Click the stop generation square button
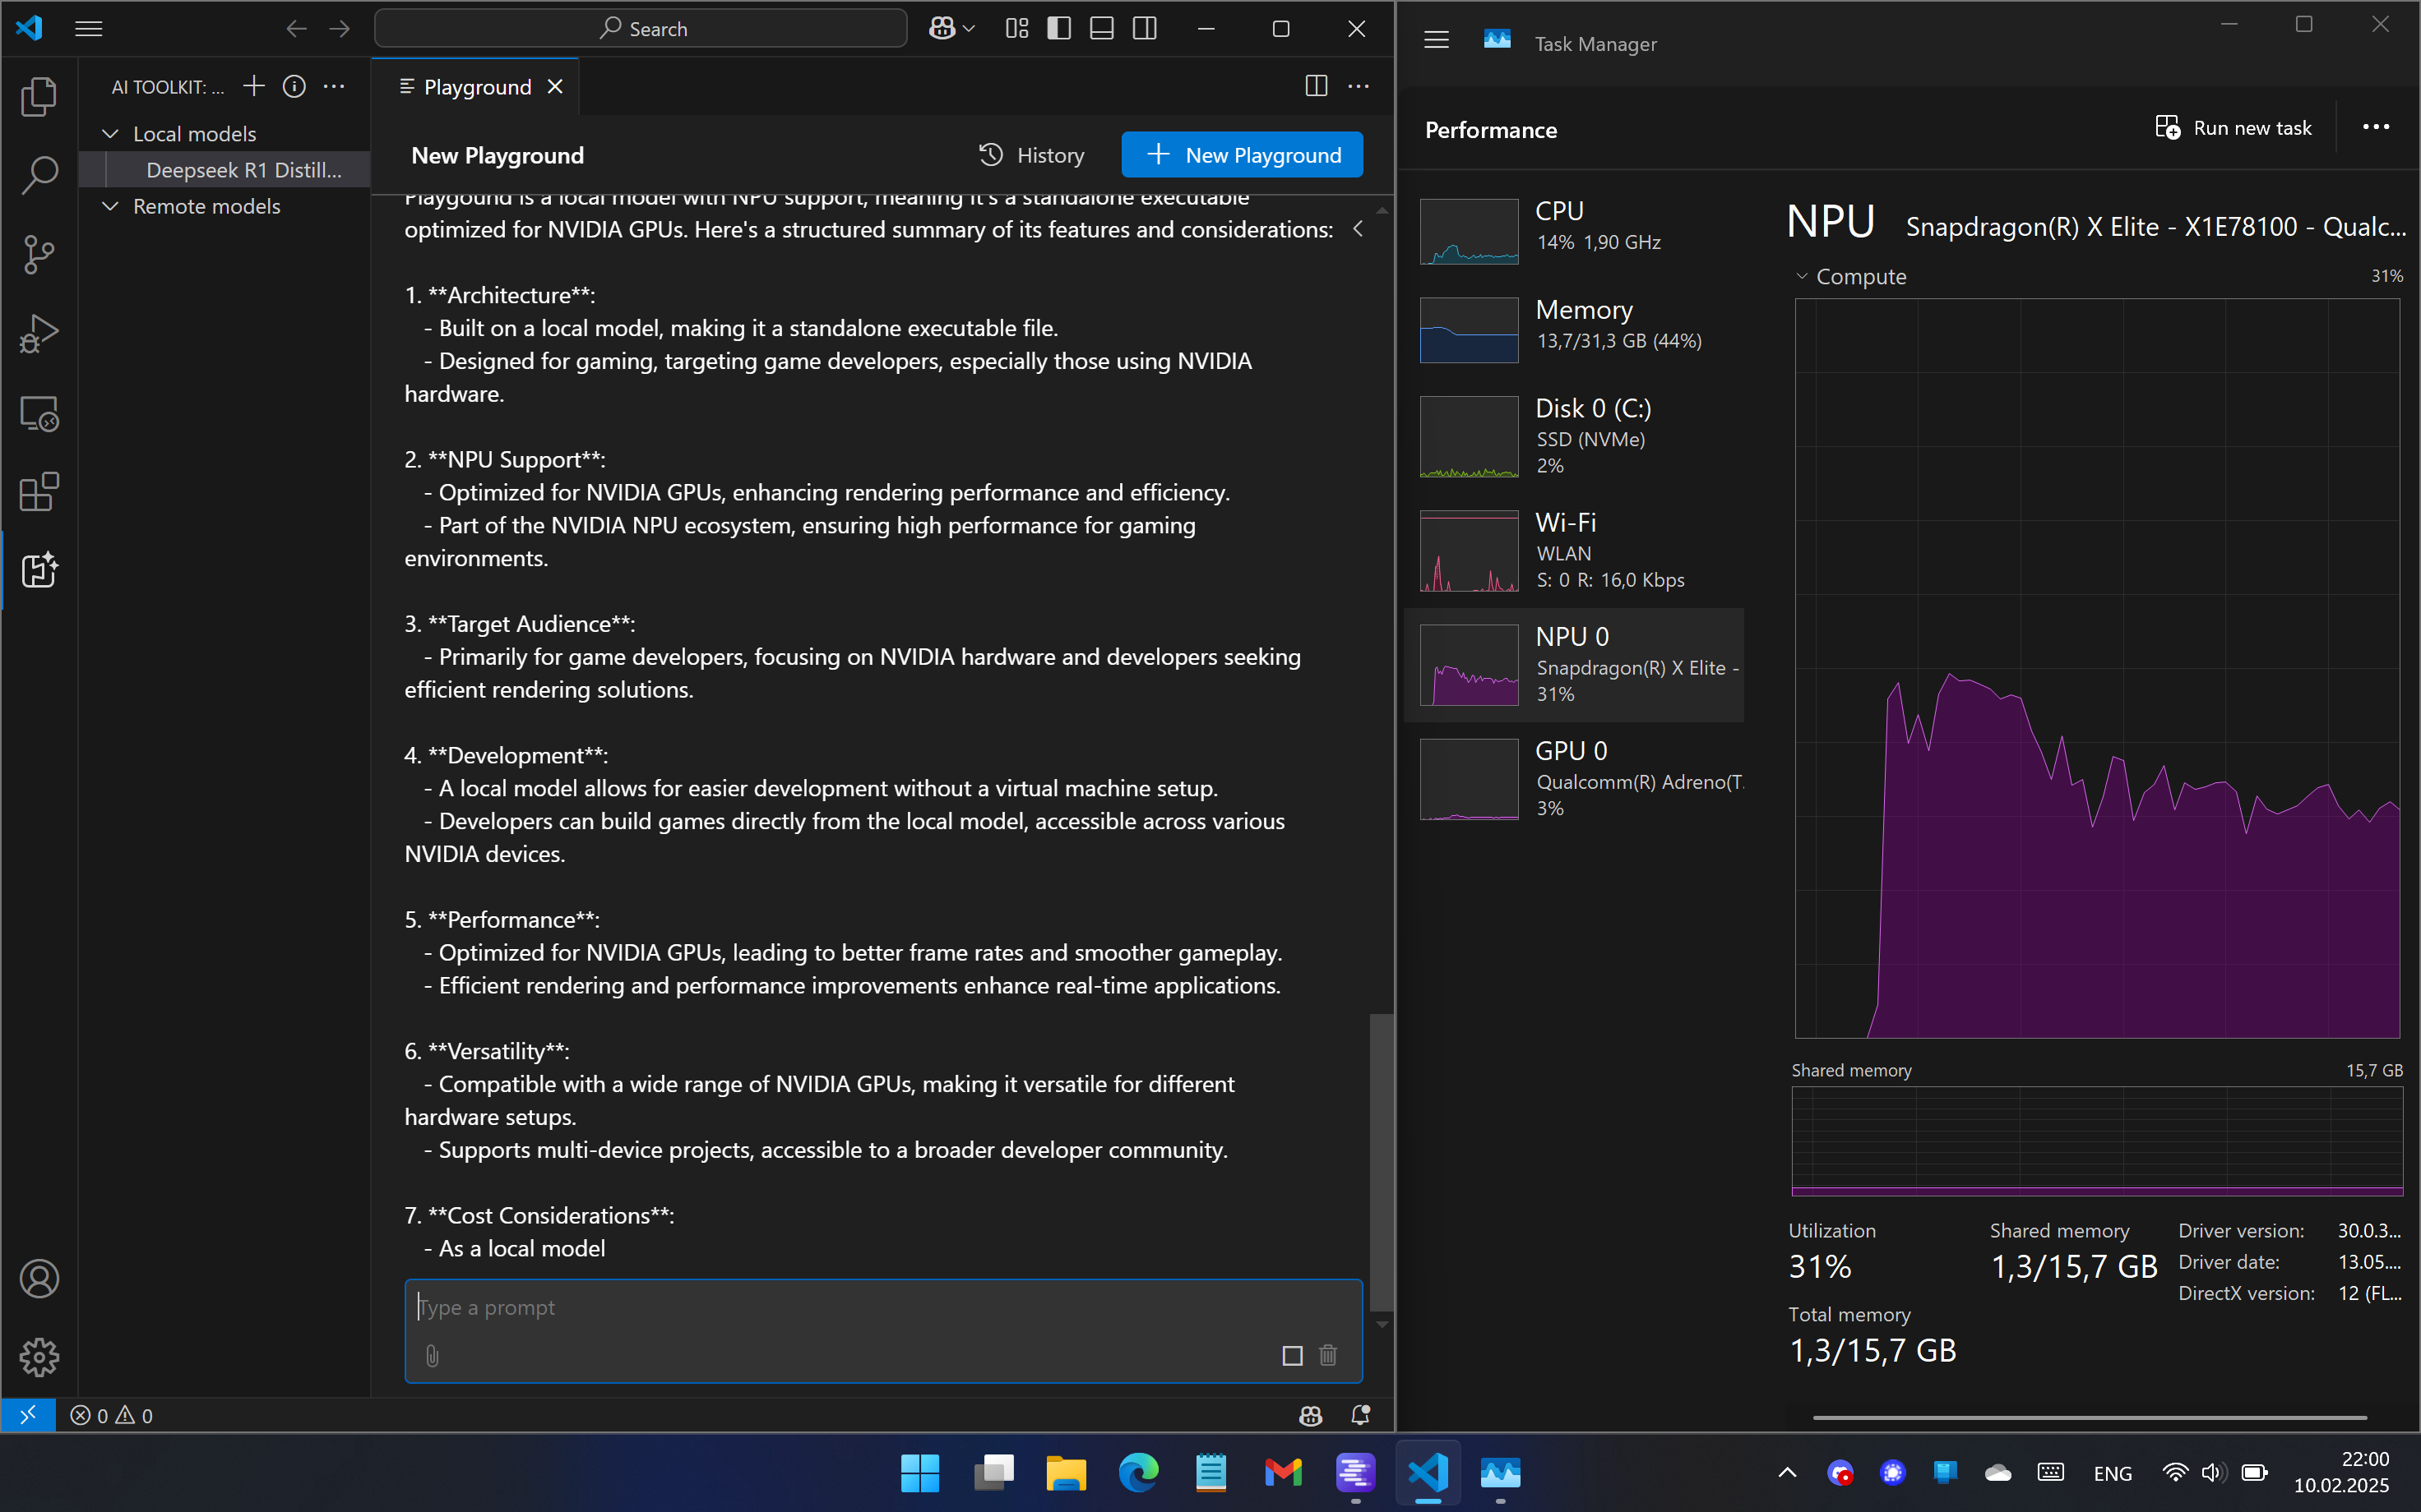Screen dimensions: 2421x1512 (x=1292, y=1355)
